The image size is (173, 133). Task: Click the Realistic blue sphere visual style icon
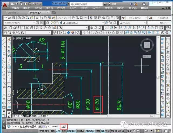[68, 33]
